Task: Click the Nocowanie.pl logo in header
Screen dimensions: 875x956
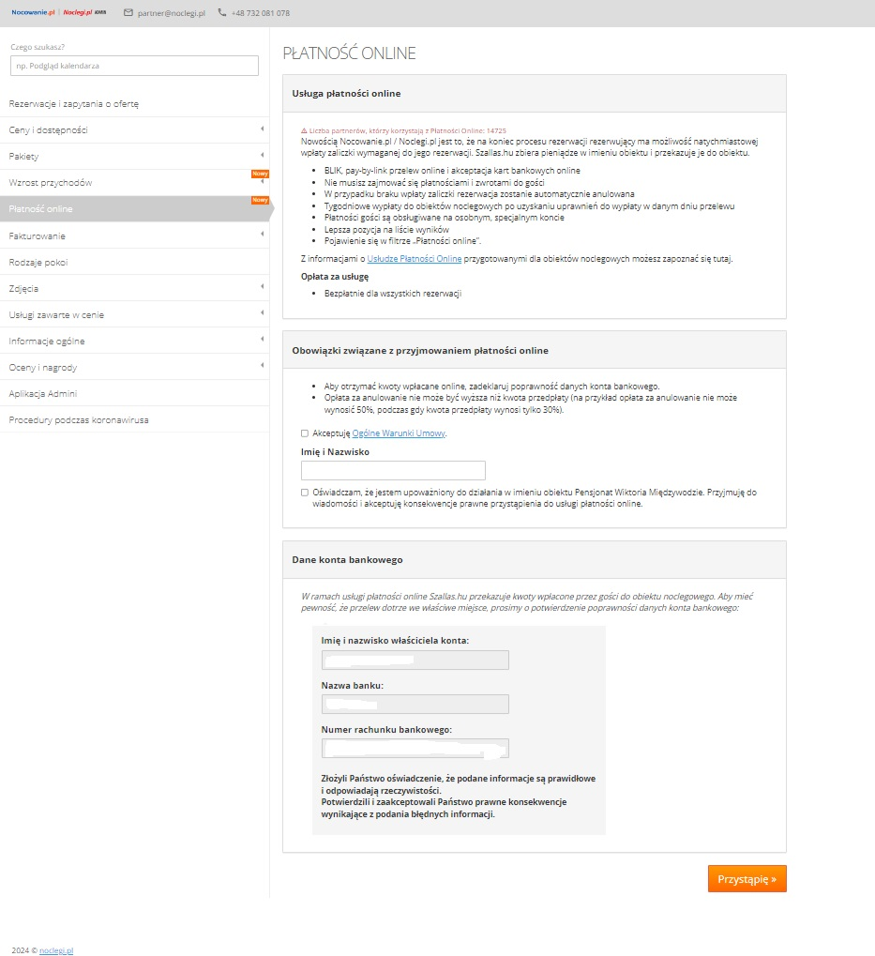Action: (35, 13)
